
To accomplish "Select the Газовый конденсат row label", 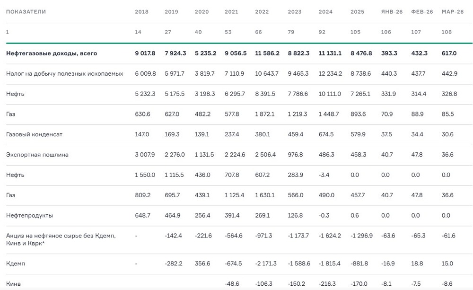I will click(x=34, y=134).
